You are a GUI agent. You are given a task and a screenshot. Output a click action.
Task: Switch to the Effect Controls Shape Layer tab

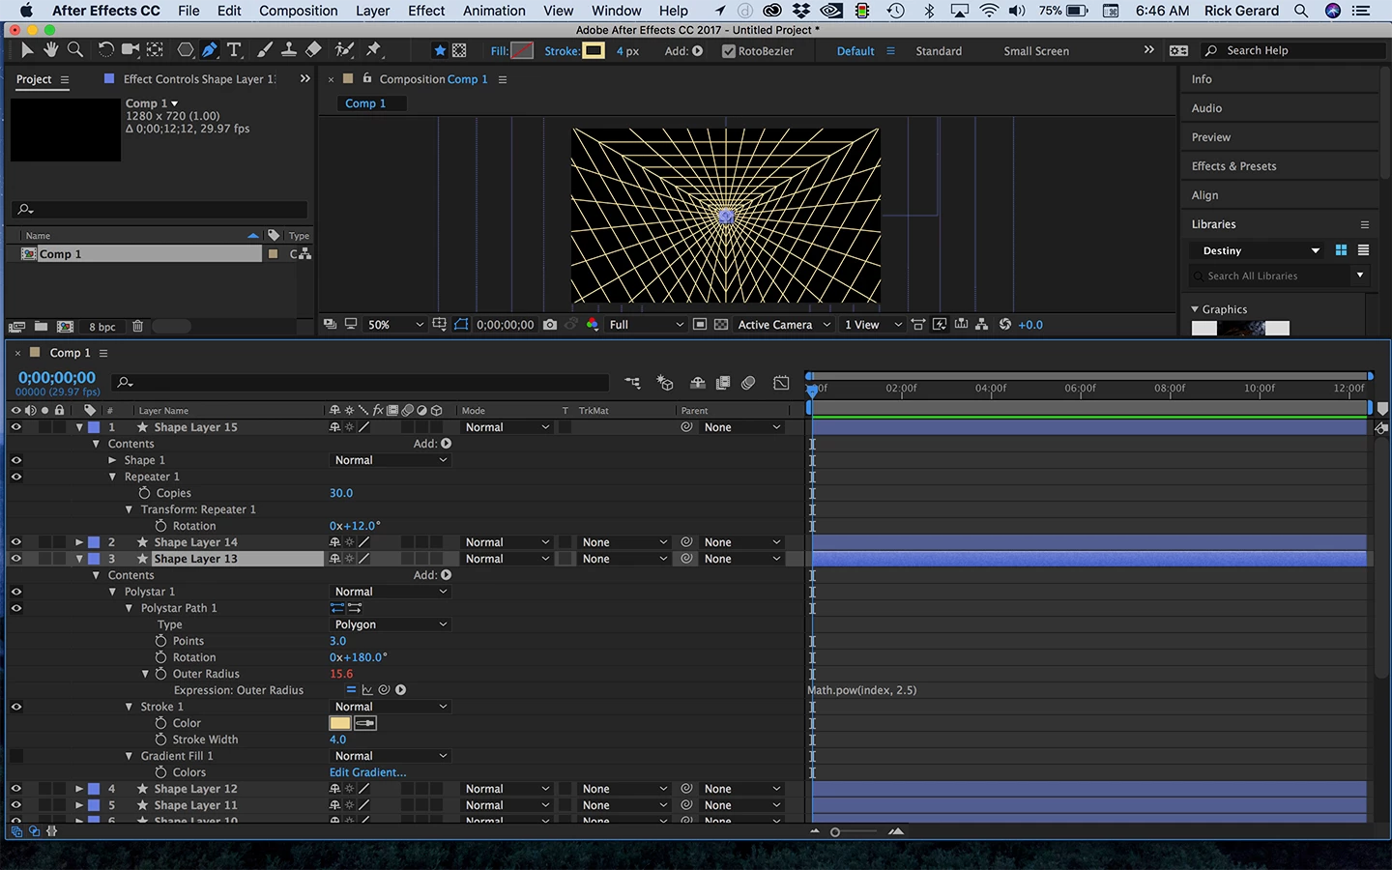[198, 79]
